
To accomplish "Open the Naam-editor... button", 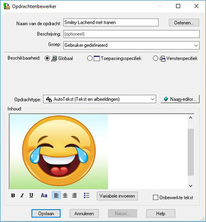I will (x=180, y=99).
